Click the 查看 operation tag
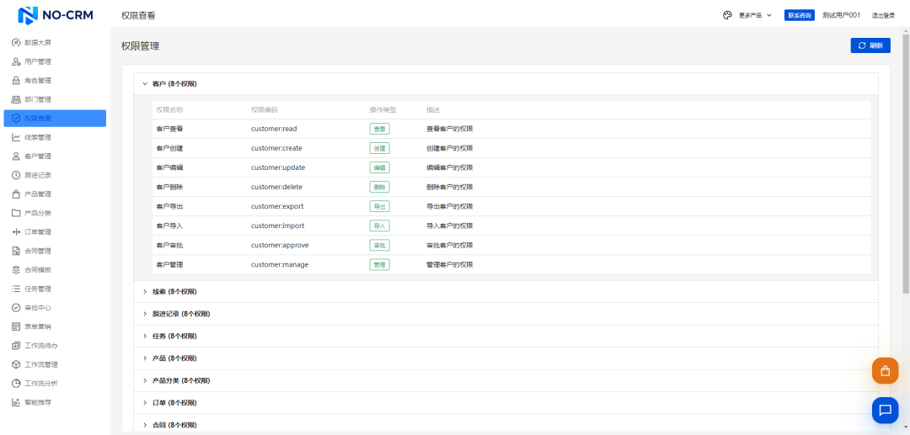The width and height of the screenshot is (910, 435). pyautogui.click(x=379, y=129)
